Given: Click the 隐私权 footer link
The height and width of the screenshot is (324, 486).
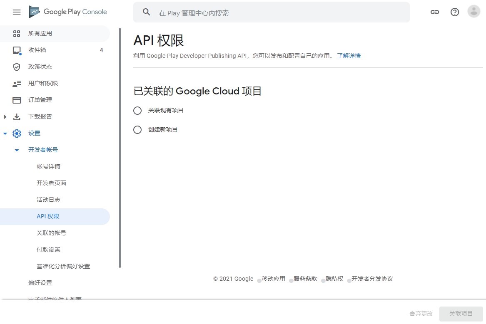Looking at the screenshot, I should 334,279.
